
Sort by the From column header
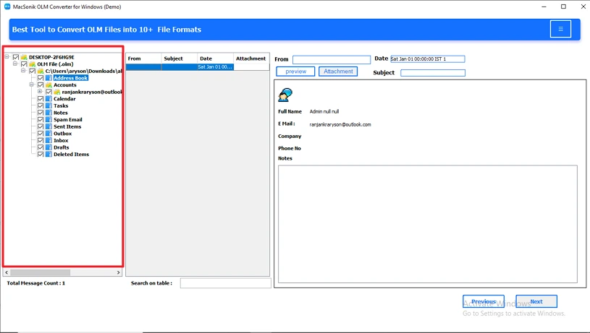tap(143, 59)
